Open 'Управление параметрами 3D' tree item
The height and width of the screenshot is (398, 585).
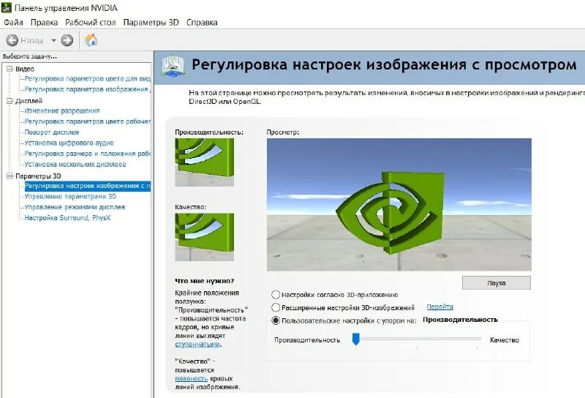70,196
